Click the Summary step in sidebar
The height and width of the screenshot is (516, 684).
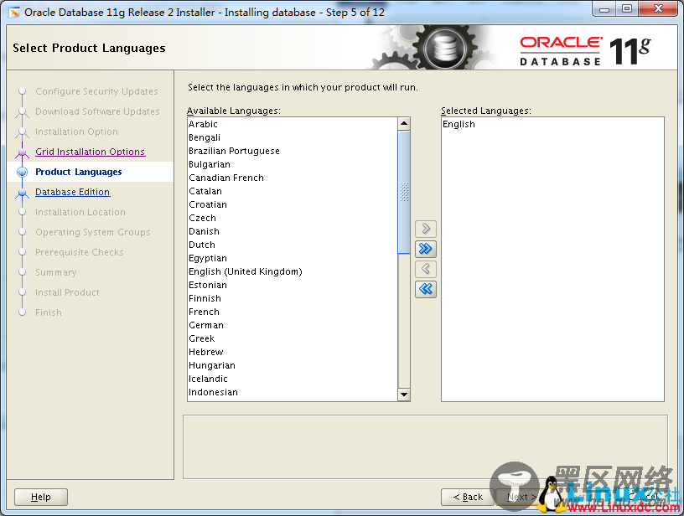tap(56, 272)
